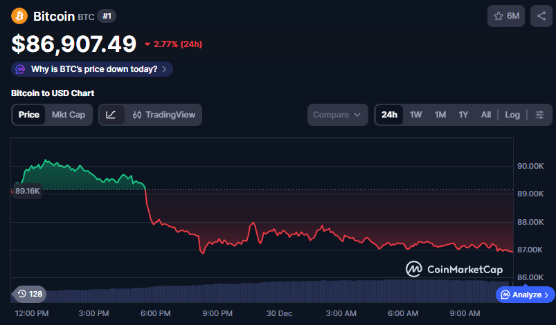
Task: Click the 88.00K axis label
Action: pyautogui.click(x=530, y=222)
